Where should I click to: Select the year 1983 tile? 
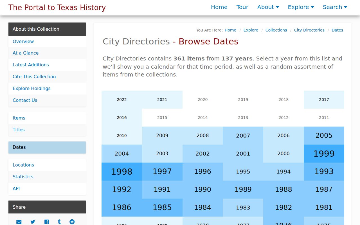(243, 208)
